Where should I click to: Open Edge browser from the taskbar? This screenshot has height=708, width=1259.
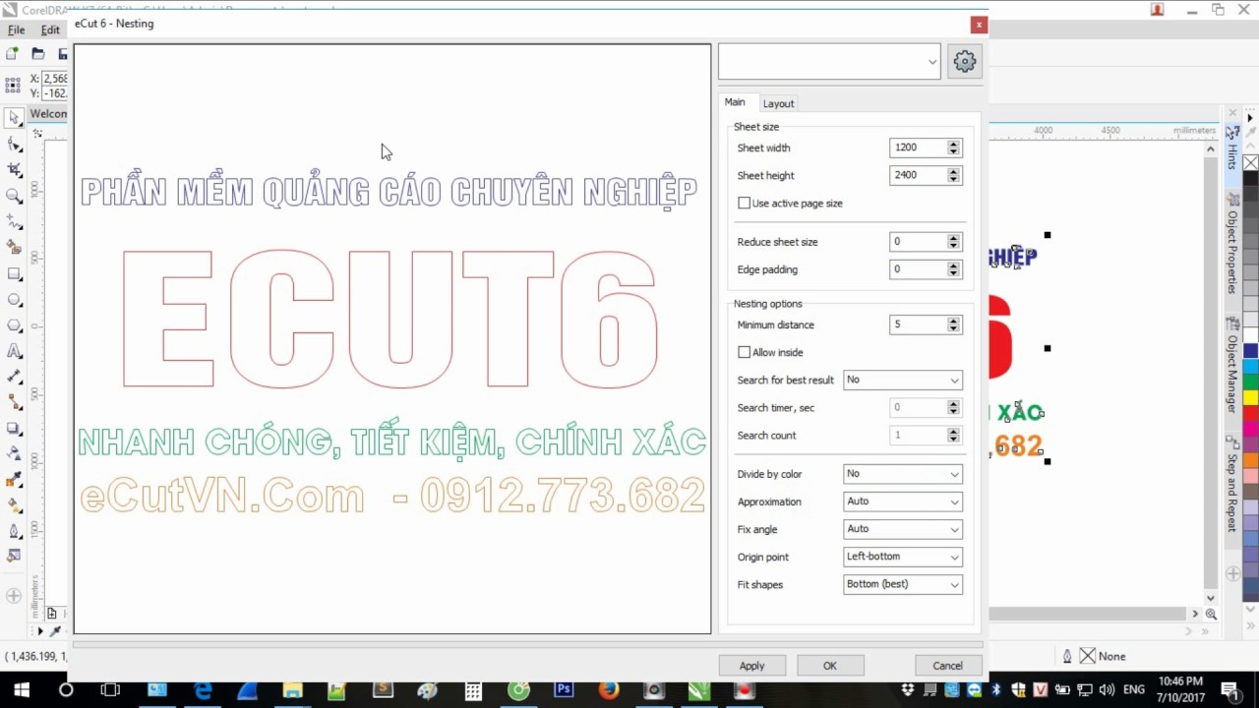tap(203, 690)
